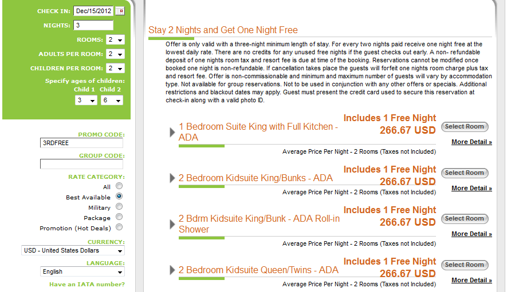507x292 pixels.
Task: Change Child 1 age dropdown
Action: pyautogui.click(x=86, y=101)
